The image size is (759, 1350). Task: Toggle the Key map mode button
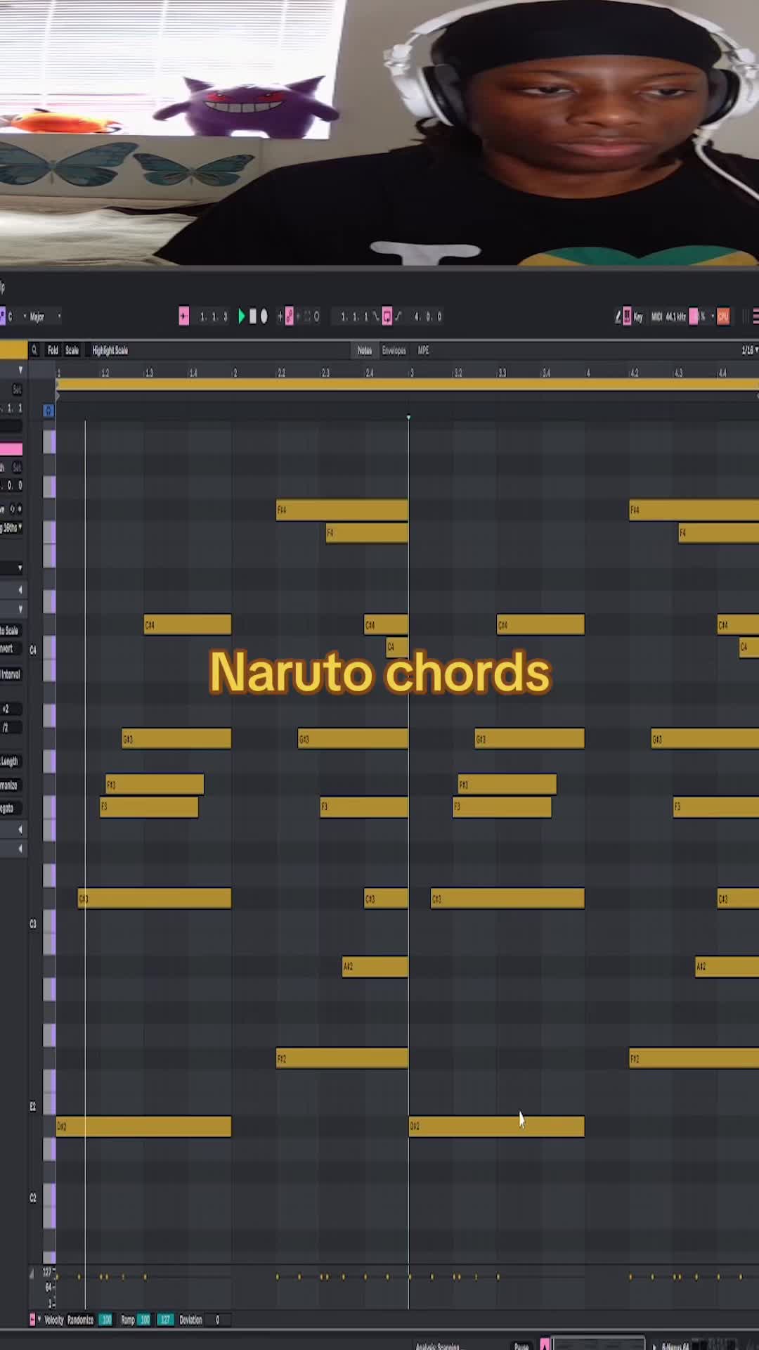[638, 317]
